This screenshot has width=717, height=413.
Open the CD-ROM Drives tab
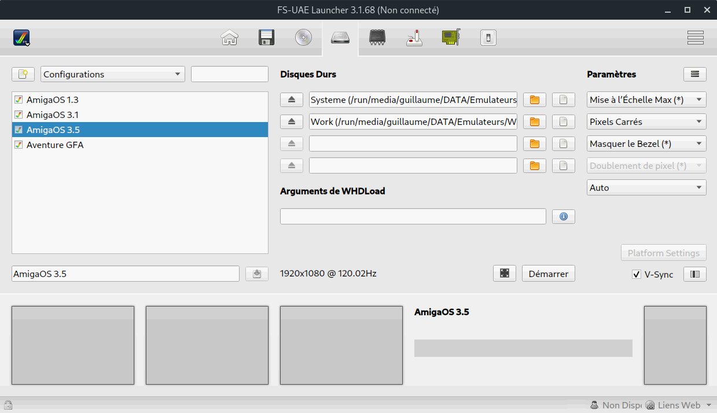click(x=303, y=38)
